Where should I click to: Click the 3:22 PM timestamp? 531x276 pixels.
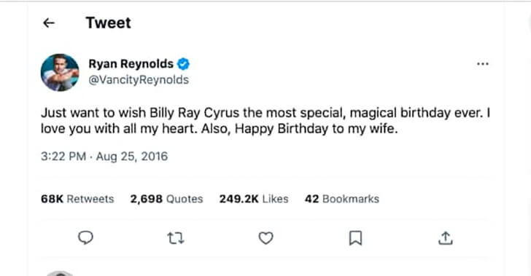click(63, 157)
